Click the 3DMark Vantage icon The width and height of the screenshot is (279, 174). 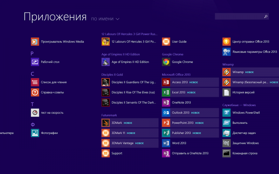click(105, 143)
